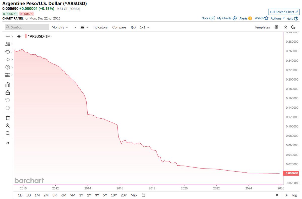Select the Max time range

pyautogui.click(x=134, y=195)
